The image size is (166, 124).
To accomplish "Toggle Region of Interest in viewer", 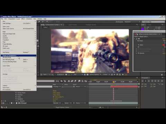I will [x=85, y=75].
